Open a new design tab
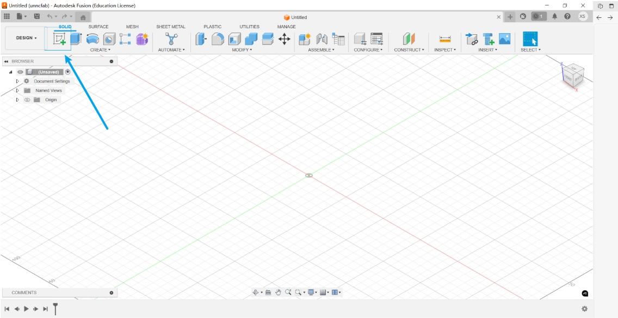The height and width of the screenshot is (318, 618). 510,16
